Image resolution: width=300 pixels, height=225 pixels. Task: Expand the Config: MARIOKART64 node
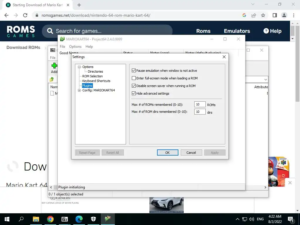(79, 90)
